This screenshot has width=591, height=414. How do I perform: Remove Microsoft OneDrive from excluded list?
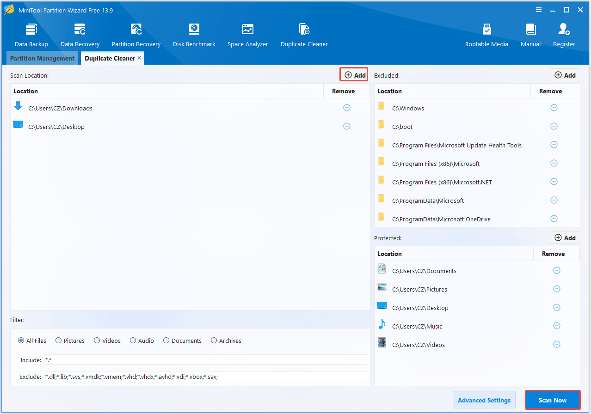554,219
